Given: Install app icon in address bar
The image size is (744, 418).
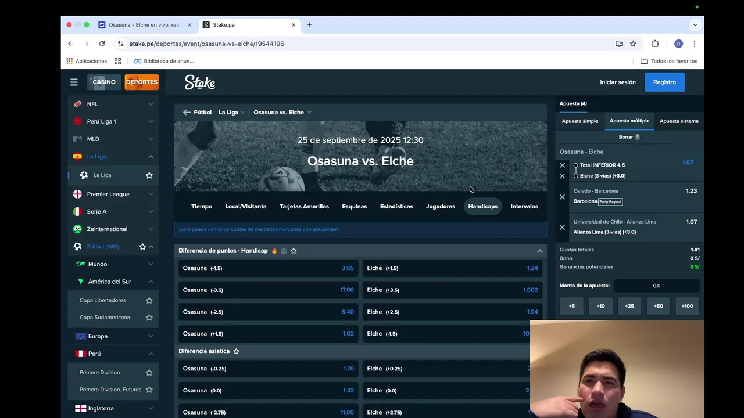Looking at the screenshot, I should click(x=619, y=44).
